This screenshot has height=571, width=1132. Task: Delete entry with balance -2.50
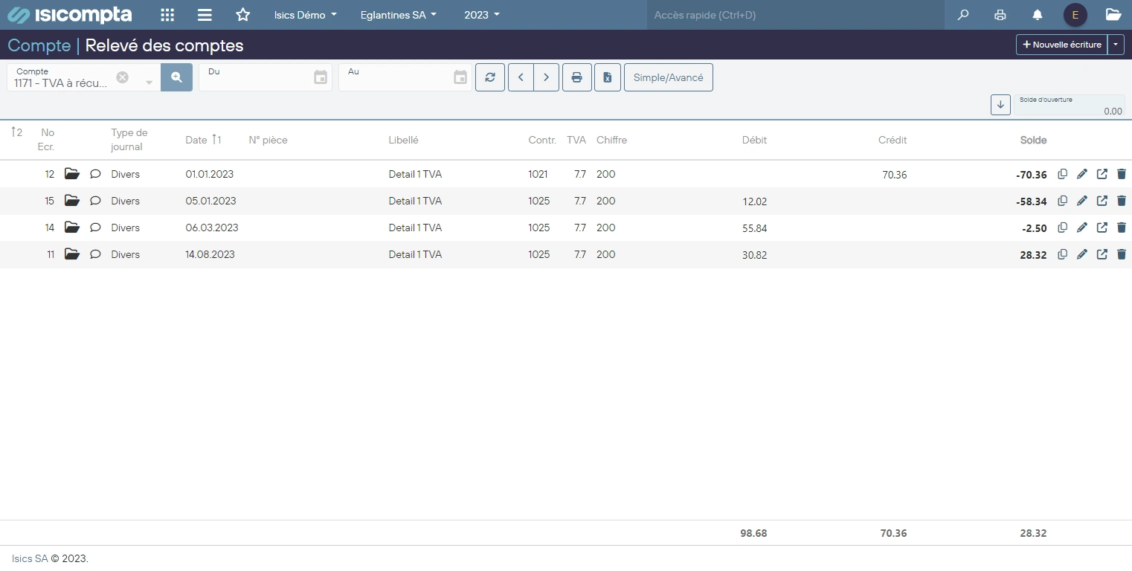(x=1122, y=228)
